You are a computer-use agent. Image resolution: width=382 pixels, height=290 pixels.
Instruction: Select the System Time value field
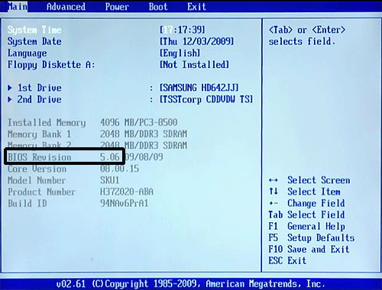183,30
